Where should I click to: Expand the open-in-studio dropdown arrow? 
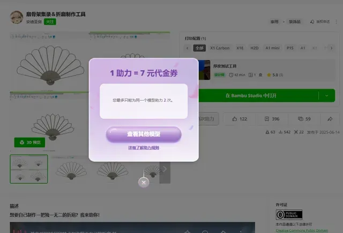click(326, 95)
